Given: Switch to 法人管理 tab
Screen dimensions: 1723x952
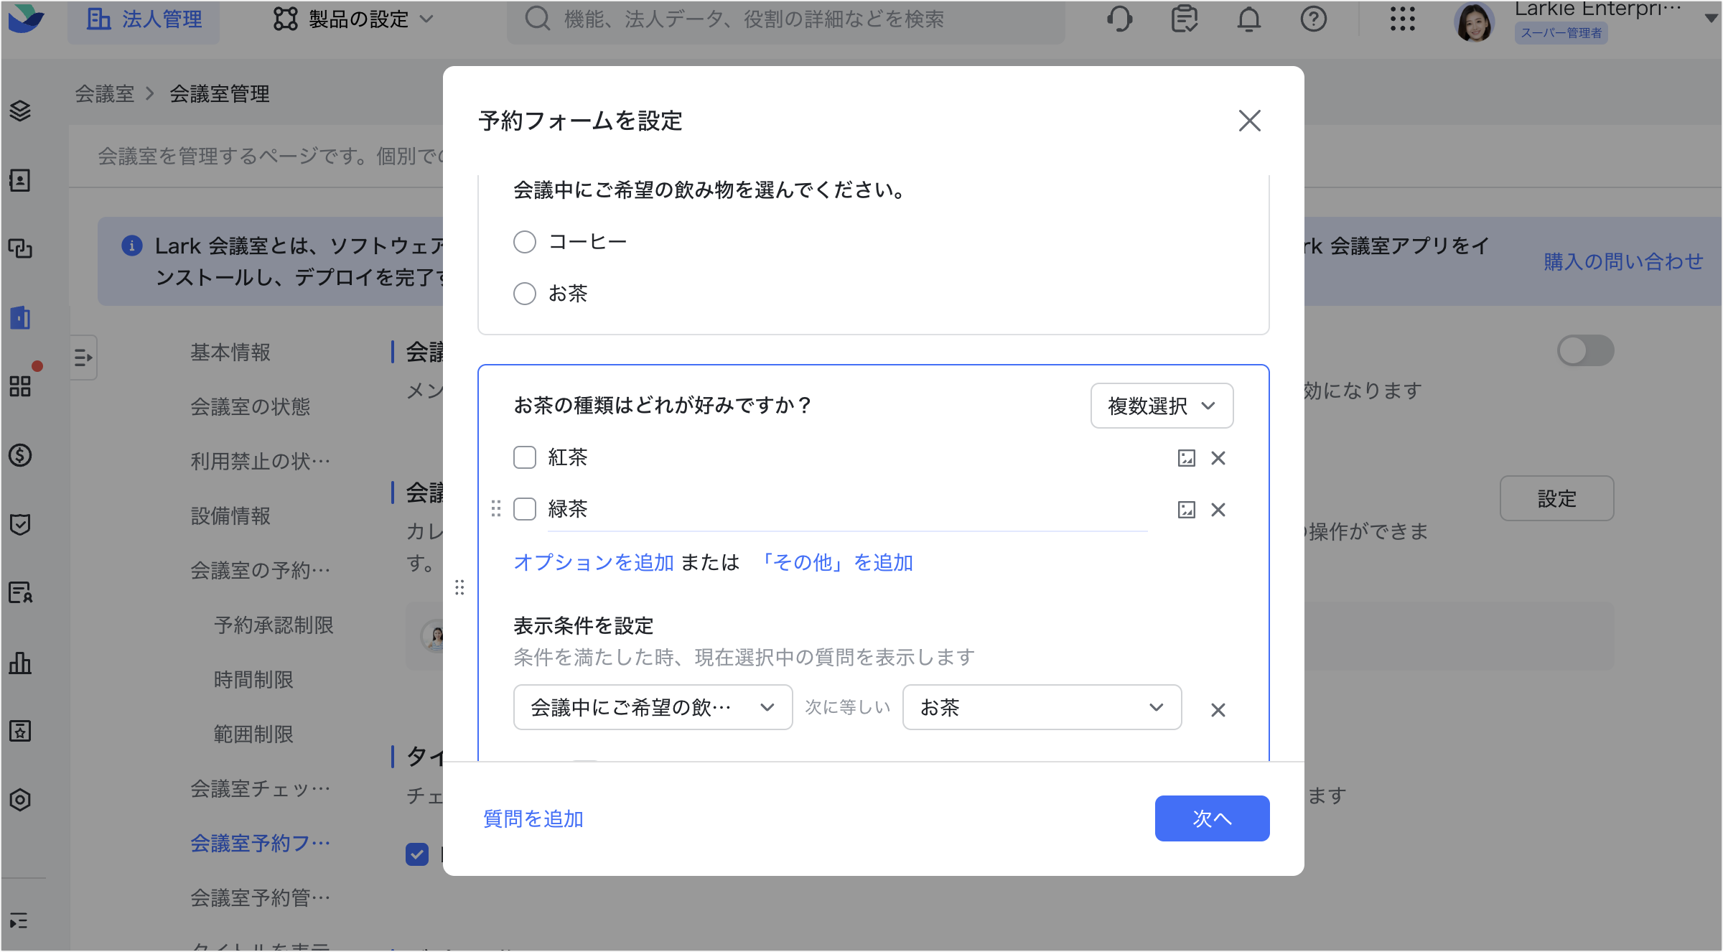Looking at the screenshot, I should click(144, 19).
